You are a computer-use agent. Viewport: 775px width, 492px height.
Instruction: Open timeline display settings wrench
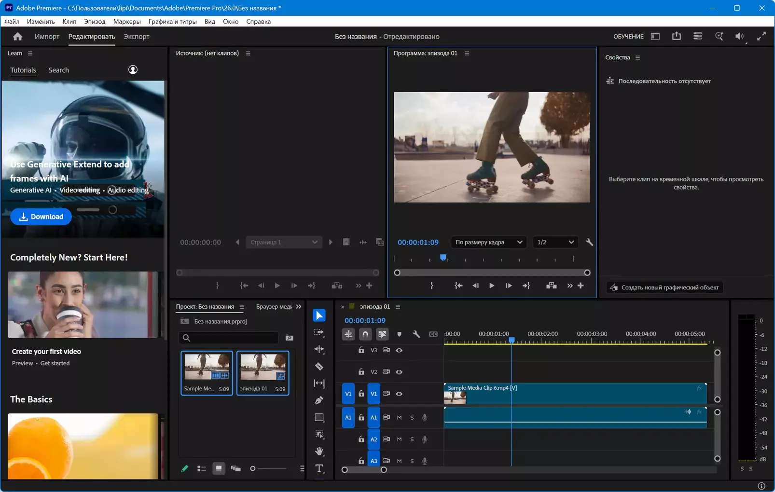pos(416,334)
